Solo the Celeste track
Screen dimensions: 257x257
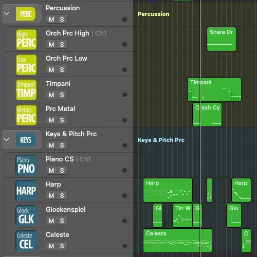point(62,246)
